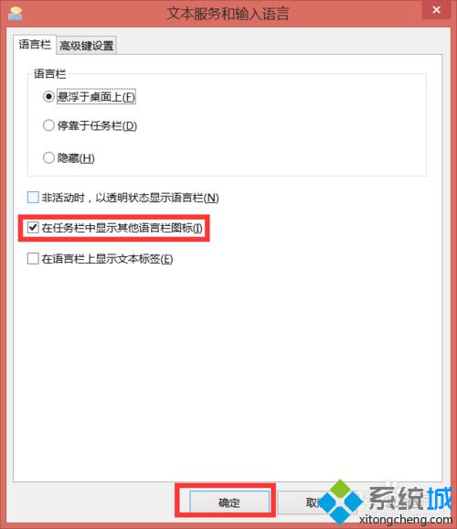Click the 系统城 watermark lettering
This screenshot has width=457, height=529.
point(410,498)
